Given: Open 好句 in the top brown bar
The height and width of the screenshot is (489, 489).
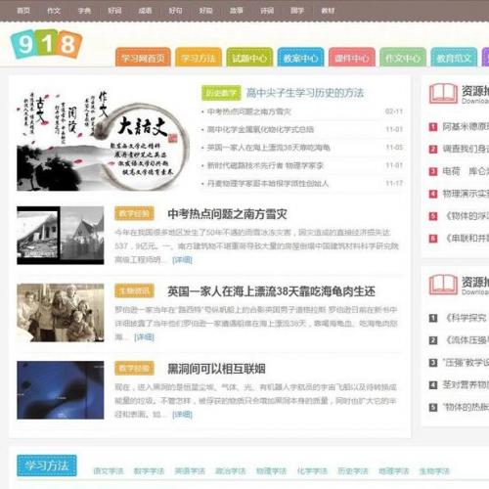Looking at the screenshot, I should (x=175, y=11).
